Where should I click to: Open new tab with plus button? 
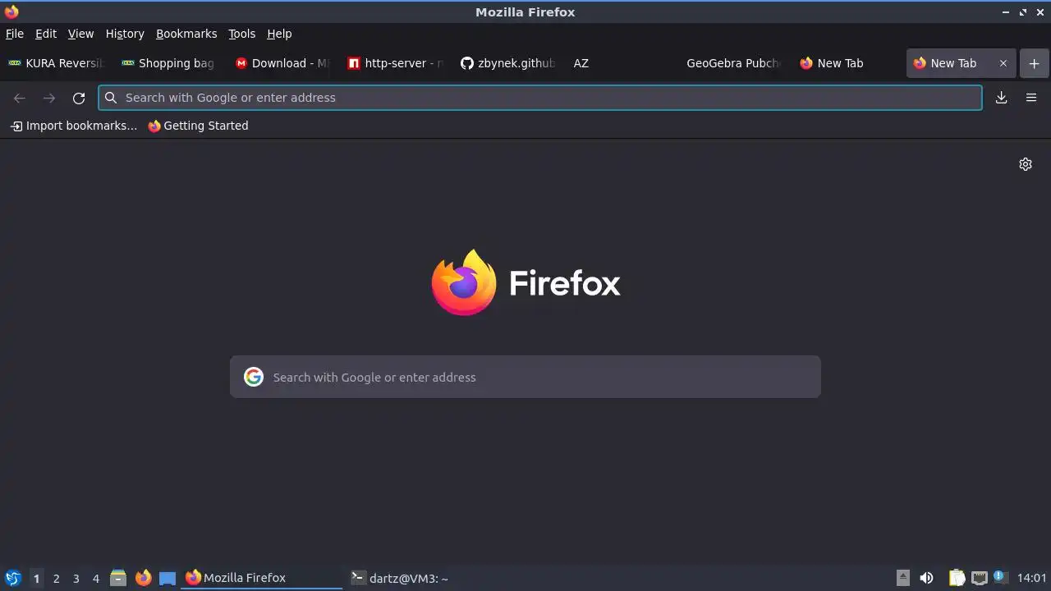(x=1034, y=63)
